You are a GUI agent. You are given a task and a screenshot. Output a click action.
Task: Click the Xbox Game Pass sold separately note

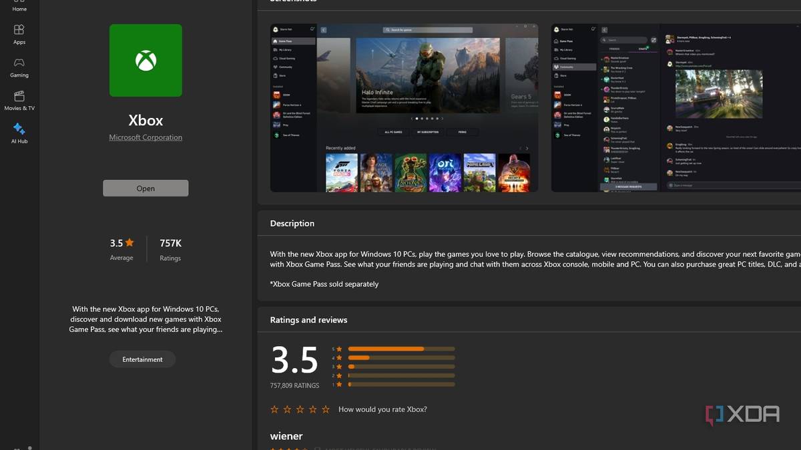pyautogui.click(x=324, y=284)
